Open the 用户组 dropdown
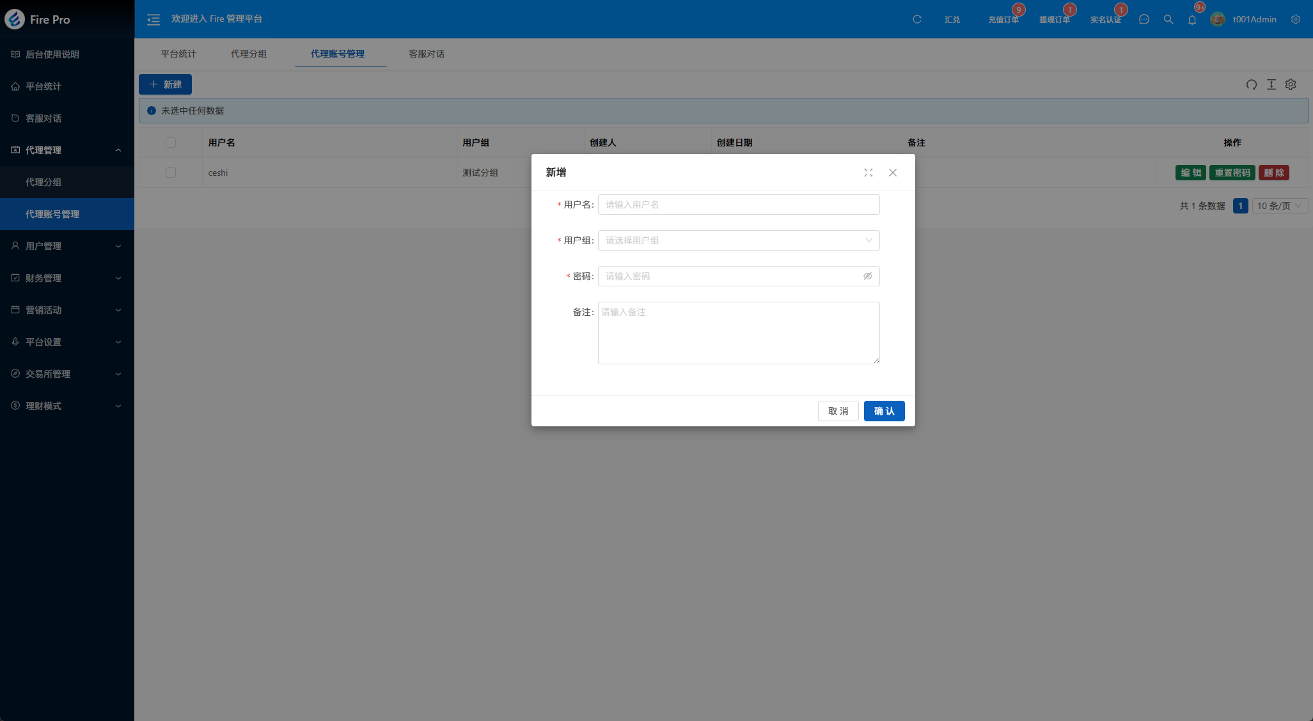The width and height of the screenshot is (1313, 721). (738, 240)
